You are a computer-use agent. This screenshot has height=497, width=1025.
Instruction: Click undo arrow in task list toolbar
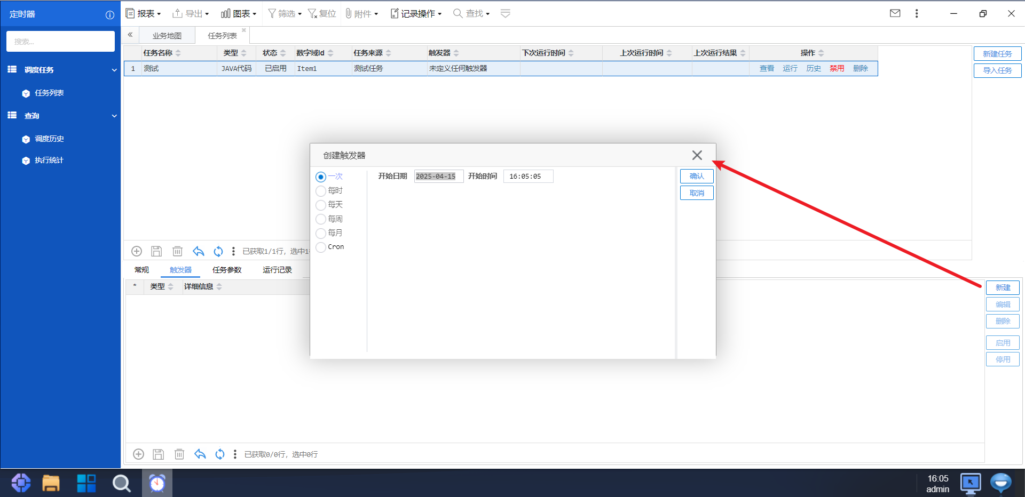198,251
